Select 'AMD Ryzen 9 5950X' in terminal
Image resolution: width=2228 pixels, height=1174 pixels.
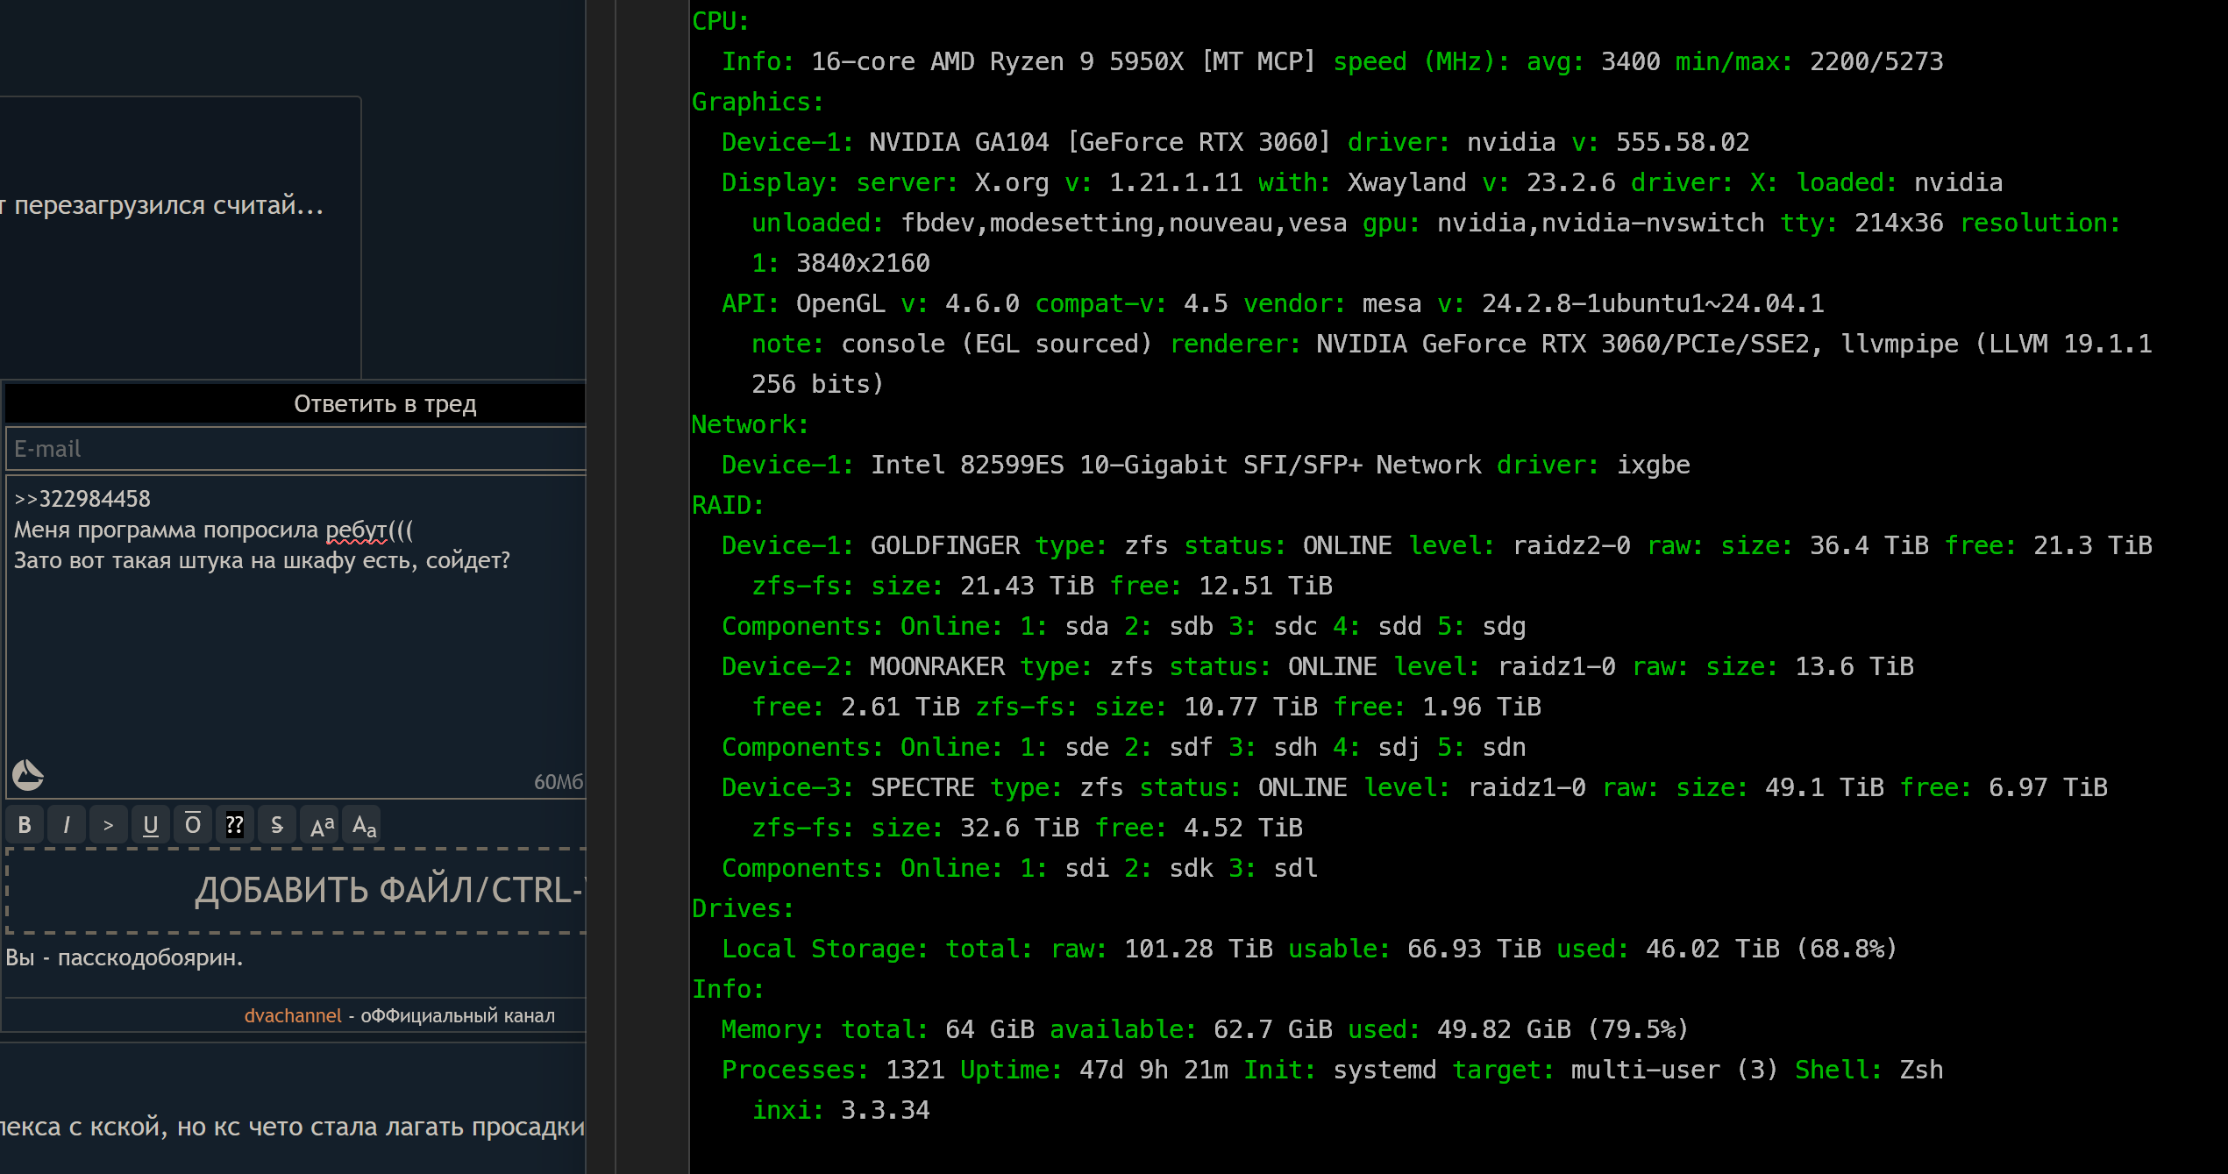tap(1057, 61)
